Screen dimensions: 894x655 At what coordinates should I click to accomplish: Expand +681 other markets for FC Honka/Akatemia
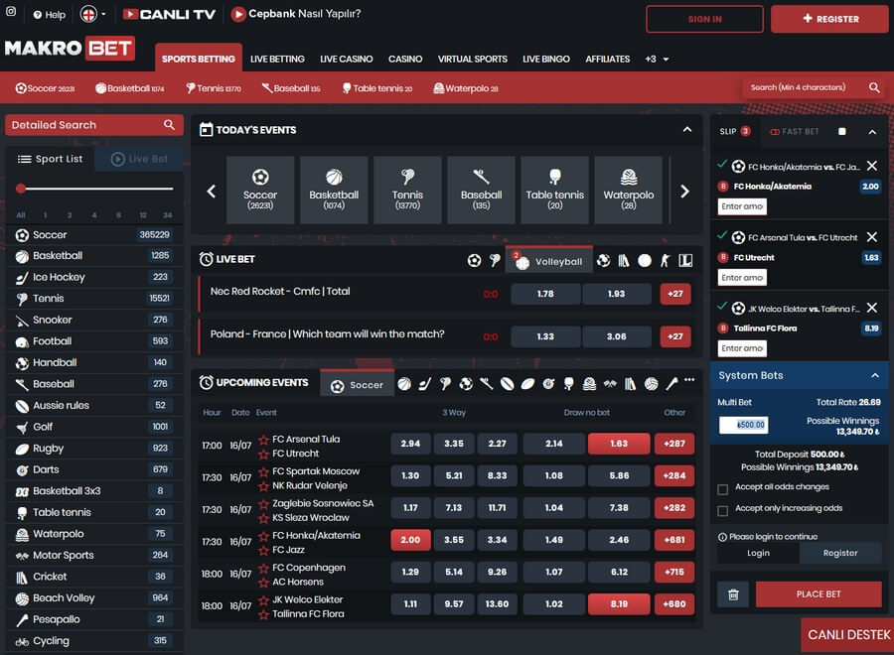click(x=674, y=540)
